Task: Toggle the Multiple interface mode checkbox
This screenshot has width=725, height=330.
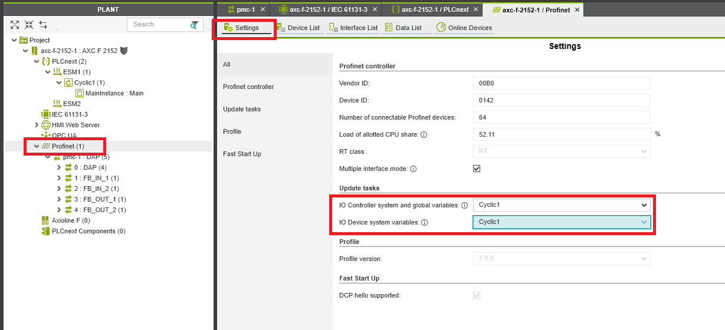Action: coord(477,169)
